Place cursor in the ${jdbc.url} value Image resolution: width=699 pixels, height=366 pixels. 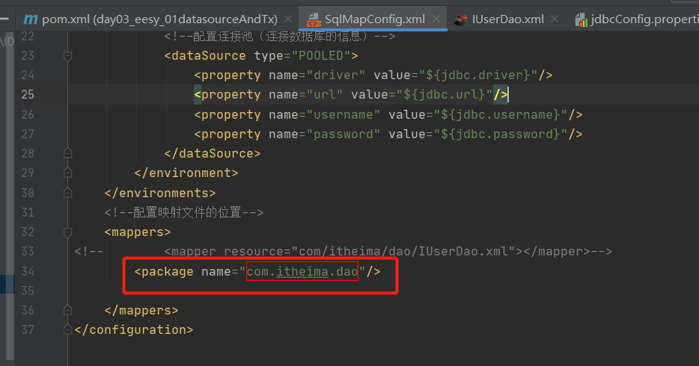click(x=444, y=95)
